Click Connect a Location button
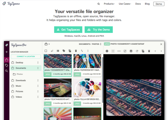168x120 pixels. click(26, 56)
